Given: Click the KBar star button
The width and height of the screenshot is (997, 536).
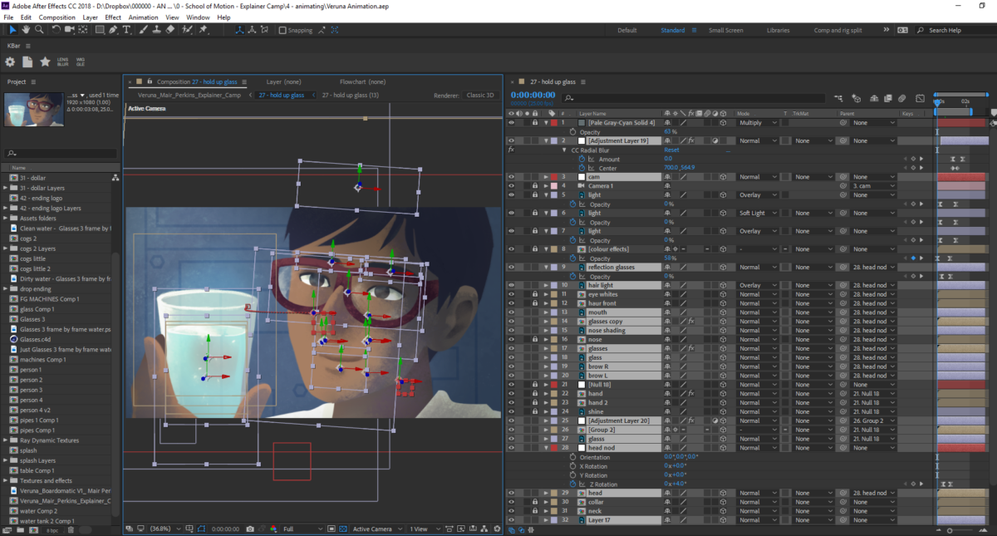Looking at the screenshot, I should [45, 62].
